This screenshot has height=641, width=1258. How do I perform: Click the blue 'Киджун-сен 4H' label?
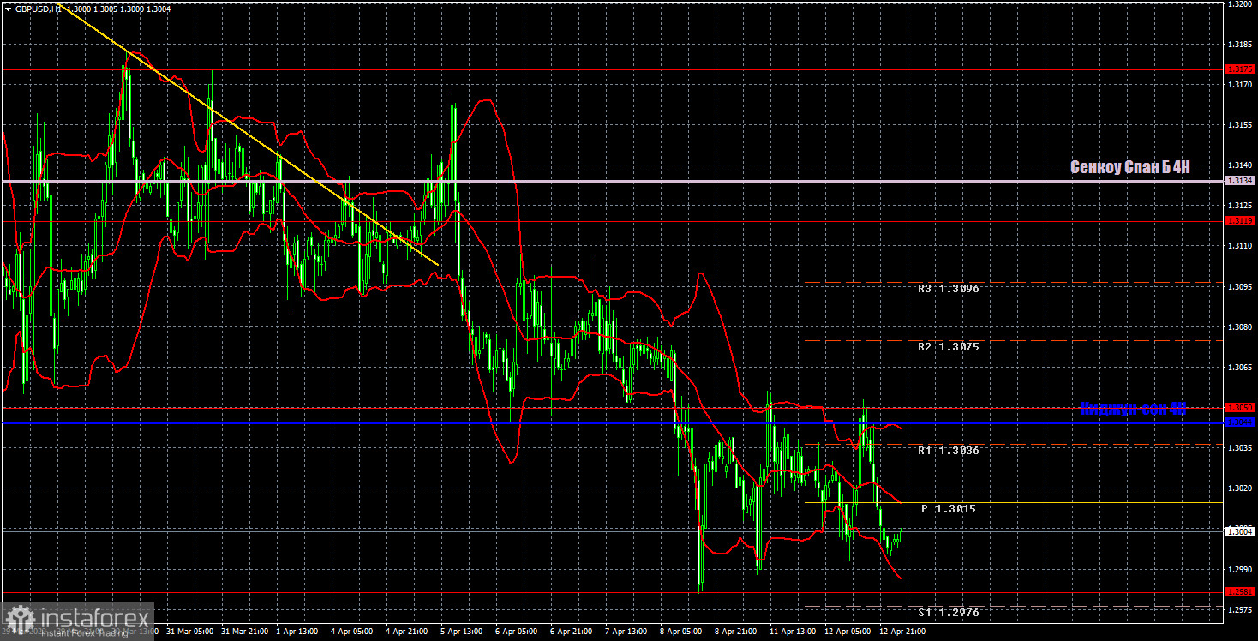[x=1133, y=410]
